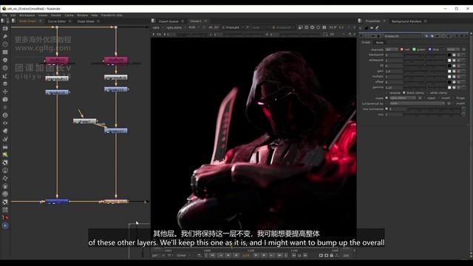Open the viewer RGB display dropdown
Image resolution: width=473 pixels, height=266 pixels.
pos(194,27)
